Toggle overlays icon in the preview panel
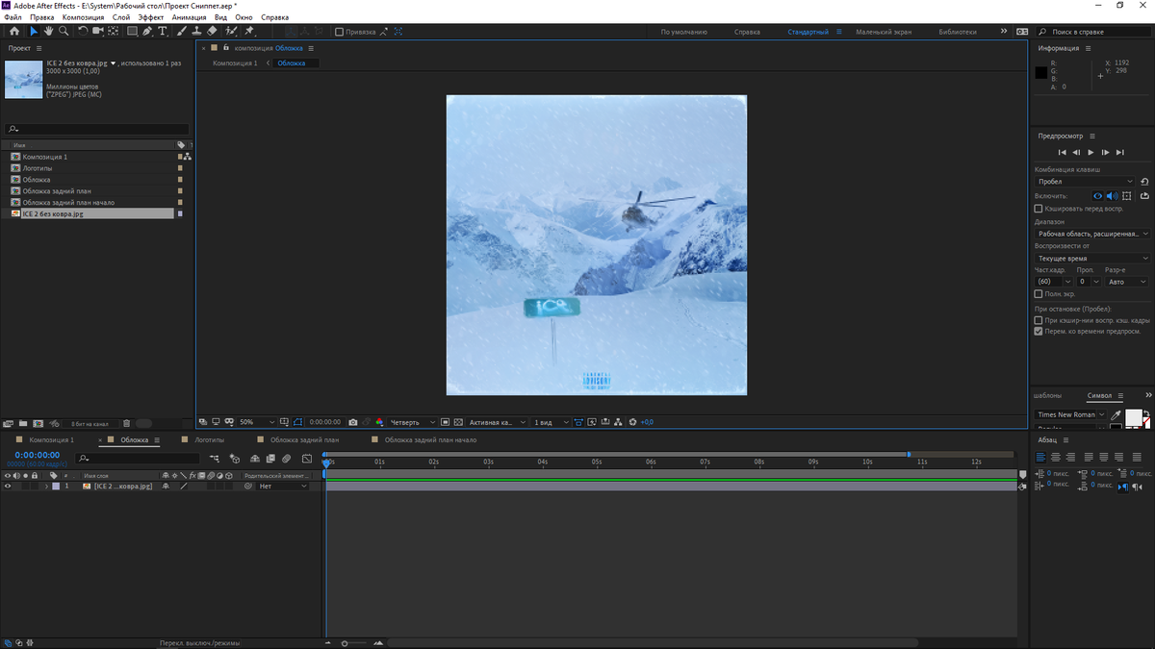The height and width of the screenshot is (649, 1155). tap(1126, 195)
